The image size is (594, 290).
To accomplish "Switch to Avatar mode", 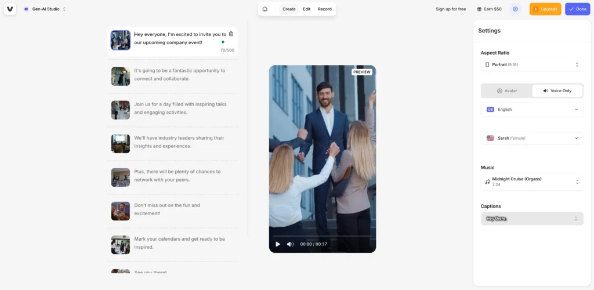I will (506, 91).
